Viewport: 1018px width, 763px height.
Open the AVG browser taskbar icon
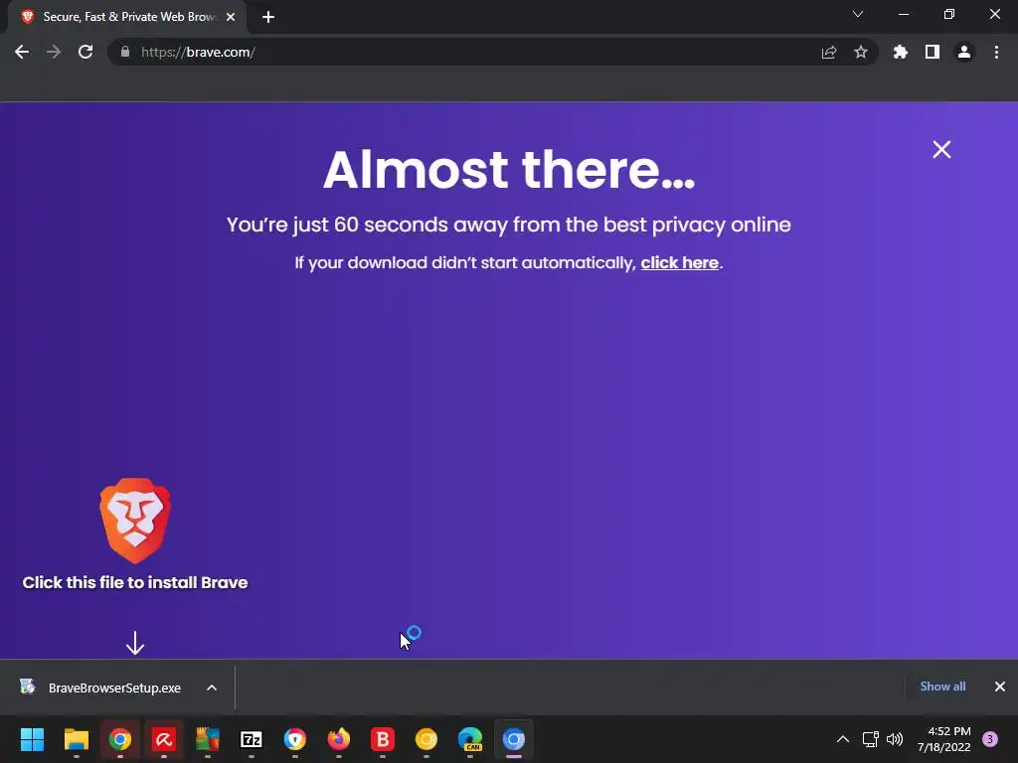tap(208, 739)
